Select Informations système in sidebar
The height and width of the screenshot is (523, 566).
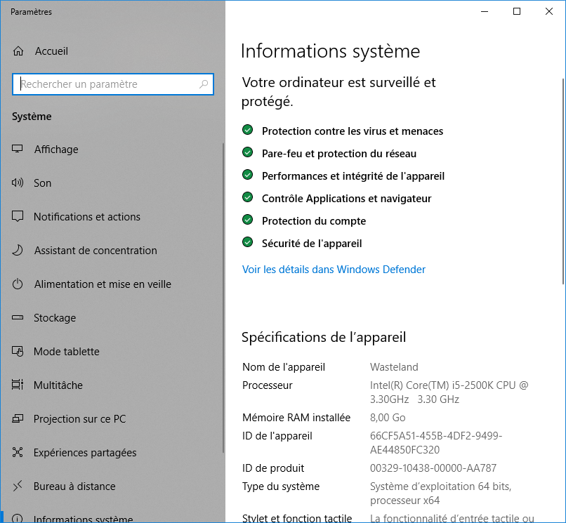tap(112, 517)
